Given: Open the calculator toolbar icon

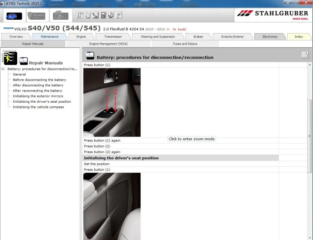Looking at the screenshot, I should pos(103,15).
